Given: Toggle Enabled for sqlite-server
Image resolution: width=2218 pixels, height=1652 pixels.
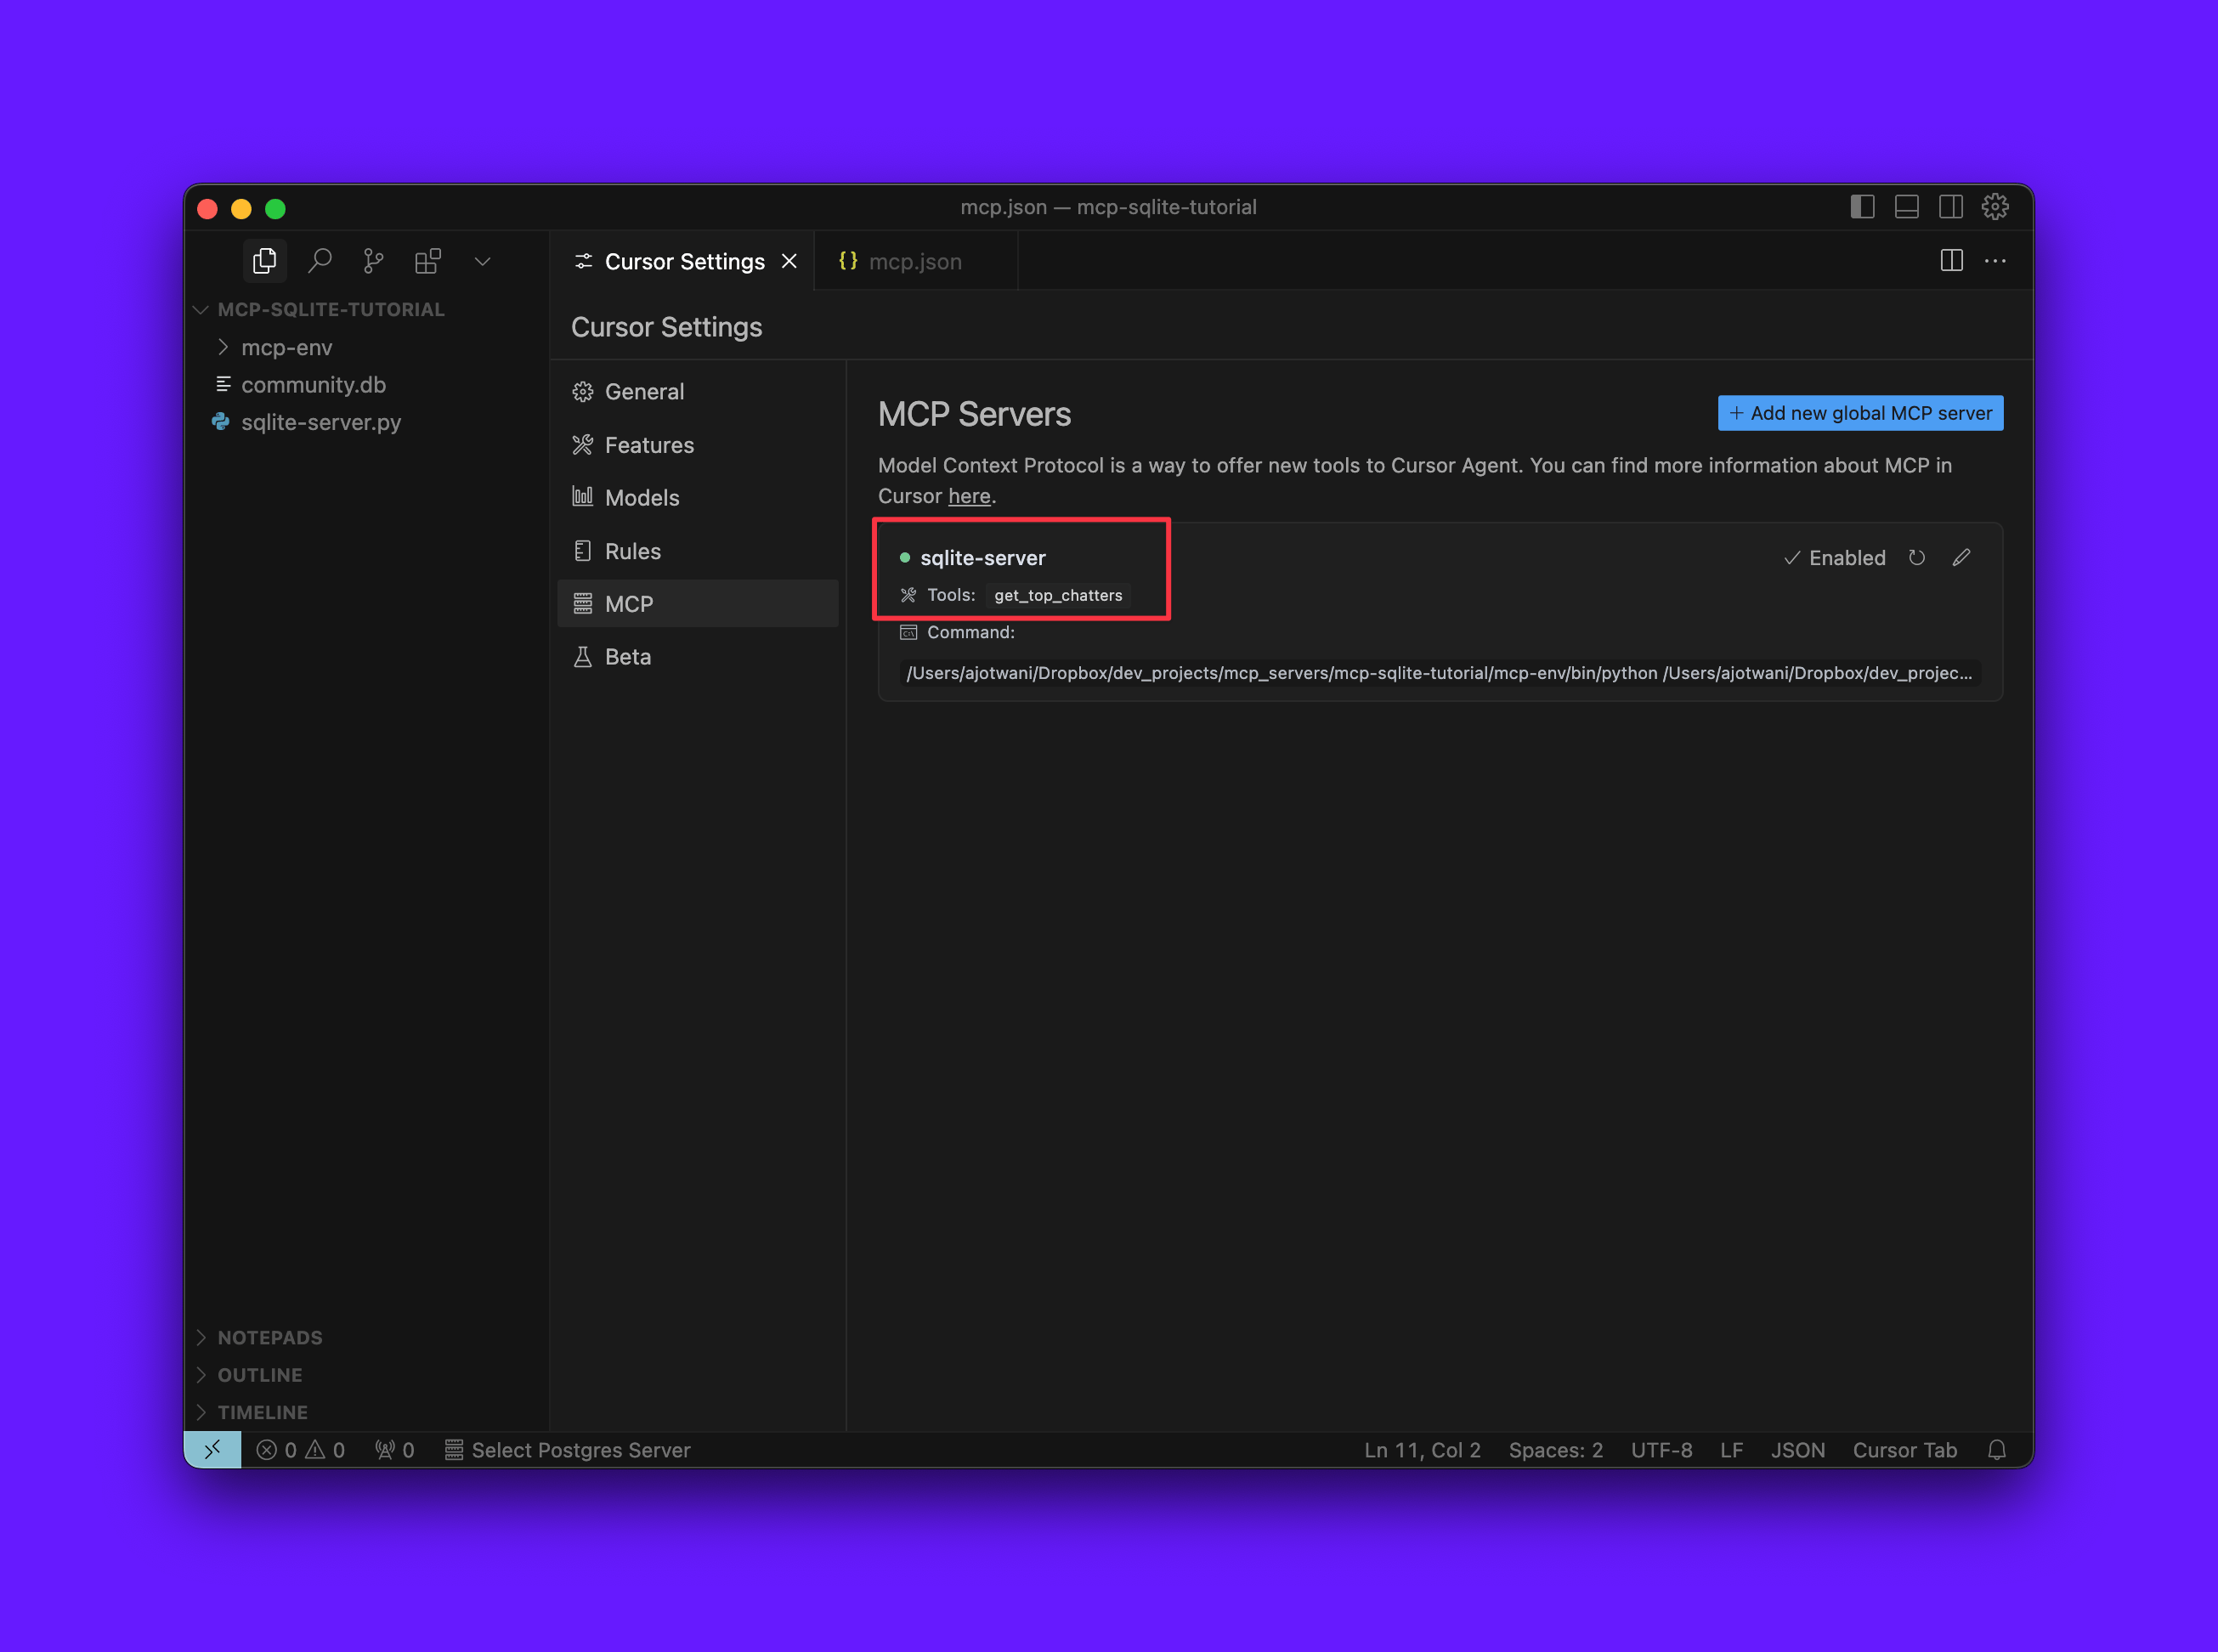Looking at the screenshot, I should [1834, 558].
